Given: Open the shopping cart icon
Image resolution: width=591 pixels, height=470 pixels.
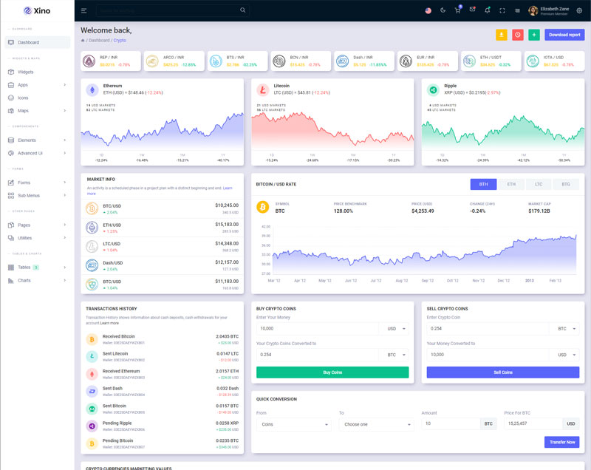Looking at the screenshot, I should (x=457, y=10).
